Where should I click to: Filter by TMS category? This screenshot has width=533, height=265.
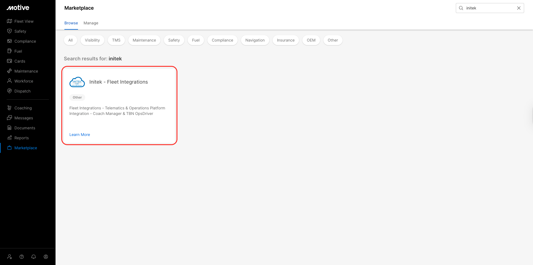tap(116, 40)
